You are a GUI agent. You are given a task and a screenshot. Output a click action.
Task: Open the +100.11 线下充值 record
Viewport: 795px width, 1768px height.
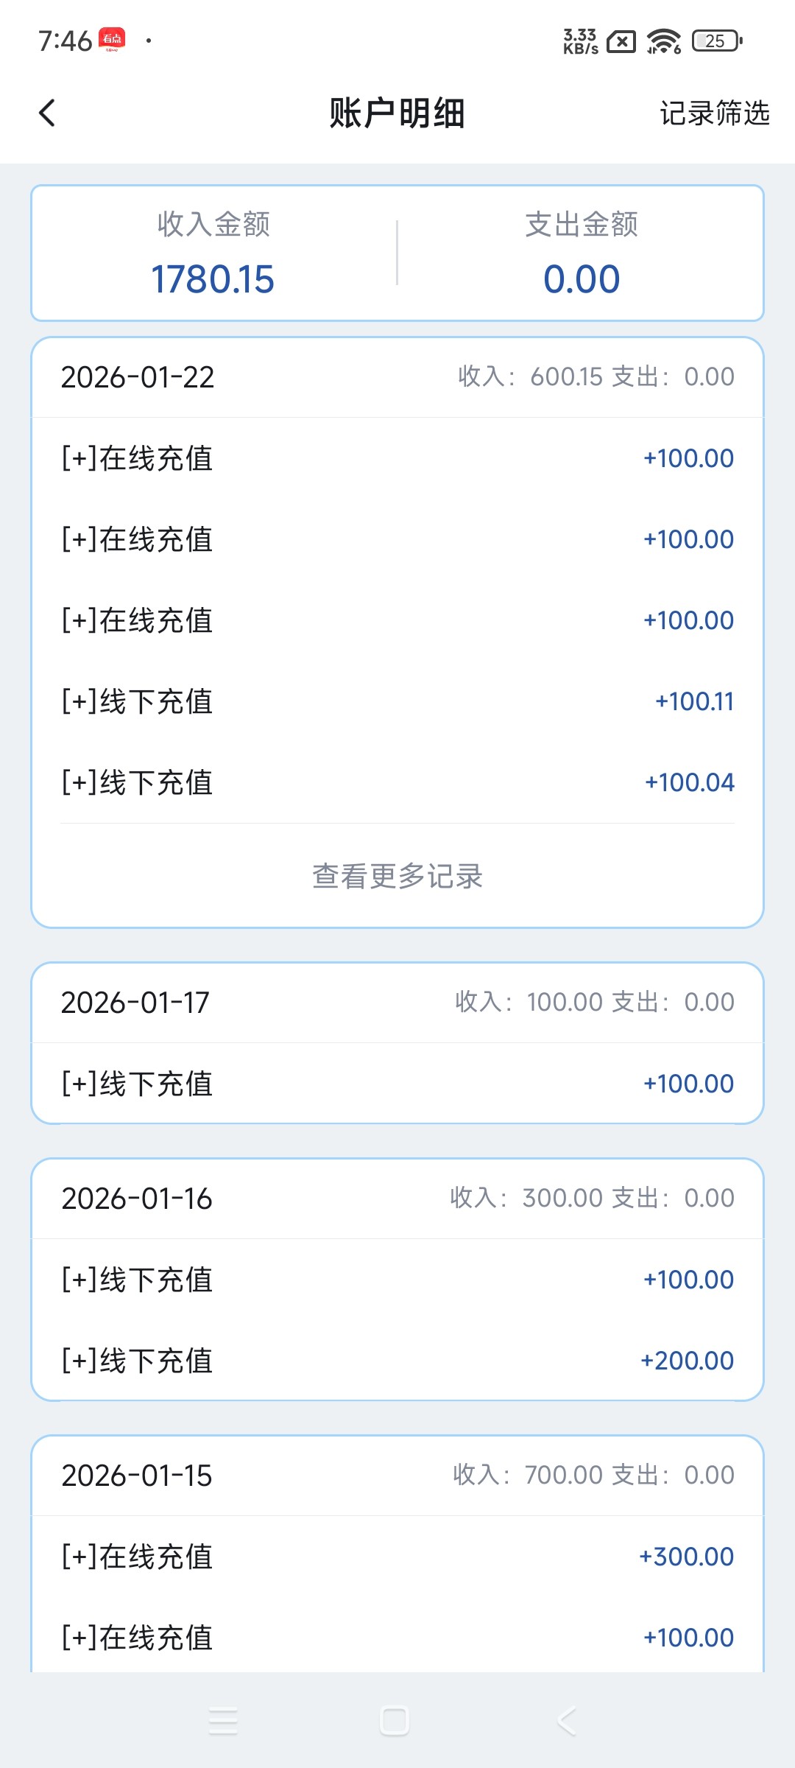[397, 701]
